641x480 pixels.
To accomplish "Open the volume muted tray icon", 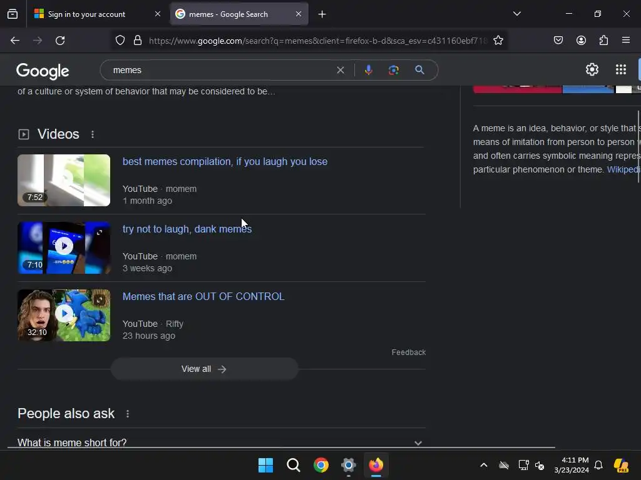I will pos(540,465).
